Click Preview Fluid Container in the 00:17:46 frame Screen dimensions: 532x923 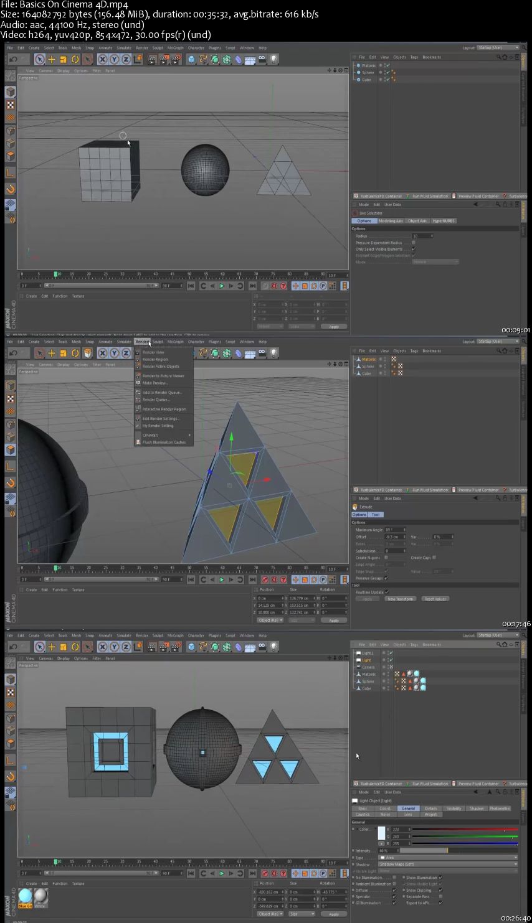[x=475, y=490]
